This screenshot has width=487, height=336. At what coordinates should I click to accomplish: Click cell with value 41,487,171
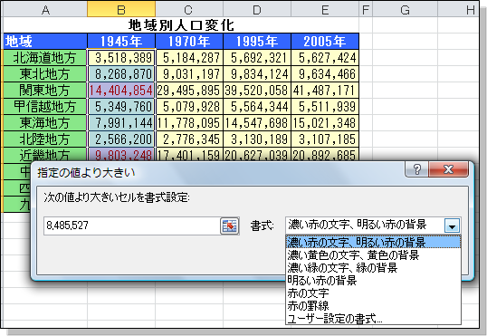click(x=325, y=91)
